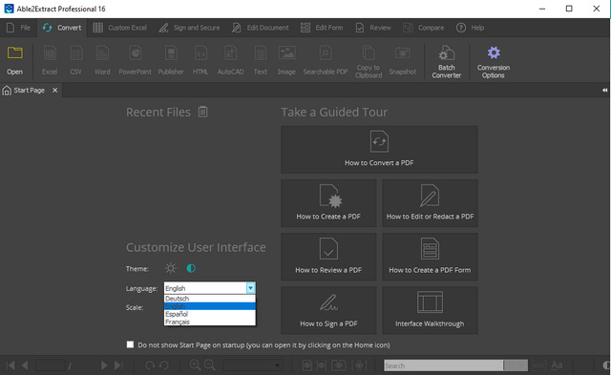Click into the Search field
The width and height of the screenshot is (611, 375).
pos(443,365)
